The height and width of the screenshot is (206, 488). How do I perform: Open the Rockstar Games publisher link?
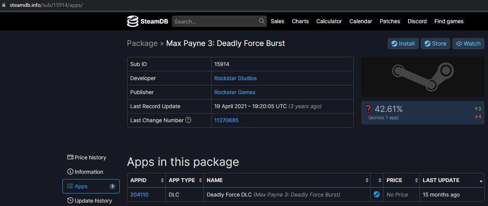235,92
